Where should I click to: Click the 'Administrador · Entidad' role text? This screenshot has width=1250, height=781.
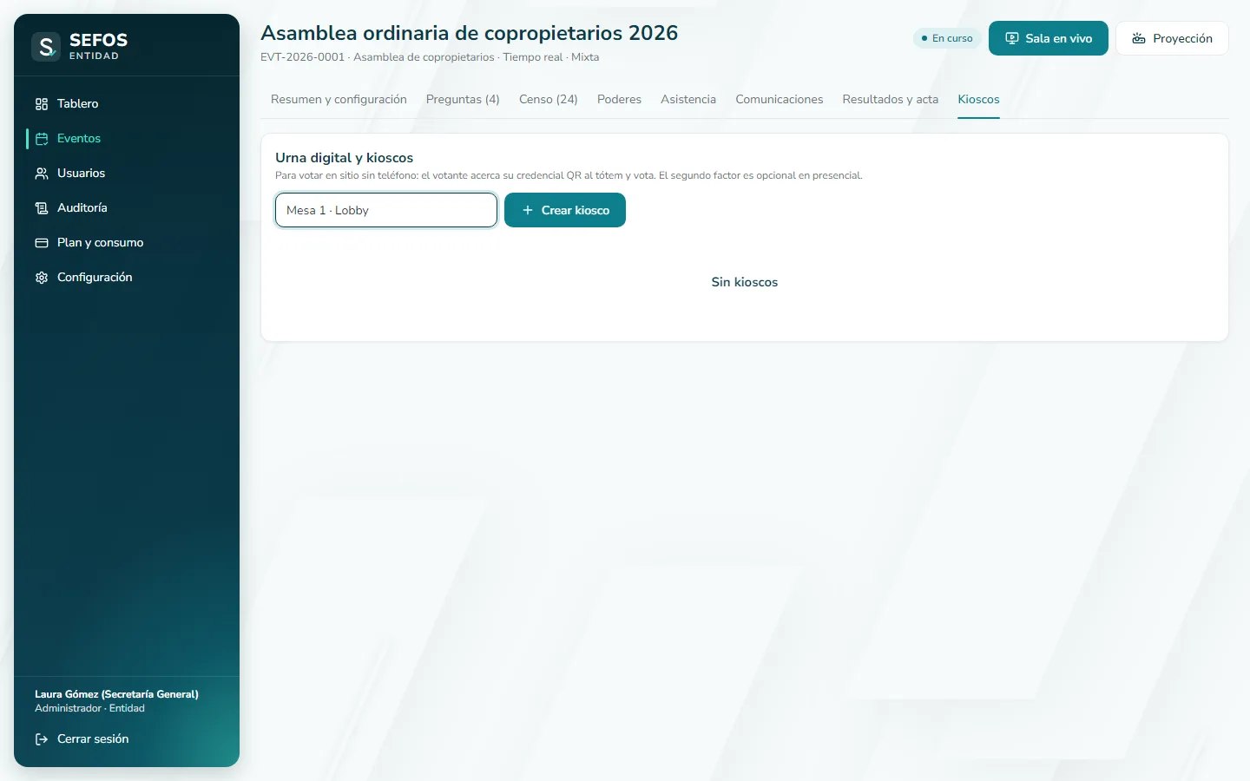tap(89, 708)
